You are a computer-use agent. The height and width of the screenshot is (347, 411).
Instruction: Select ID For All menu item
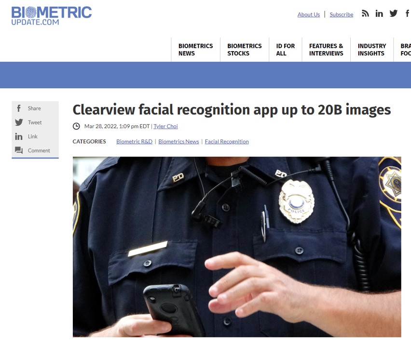coord(285,50)
